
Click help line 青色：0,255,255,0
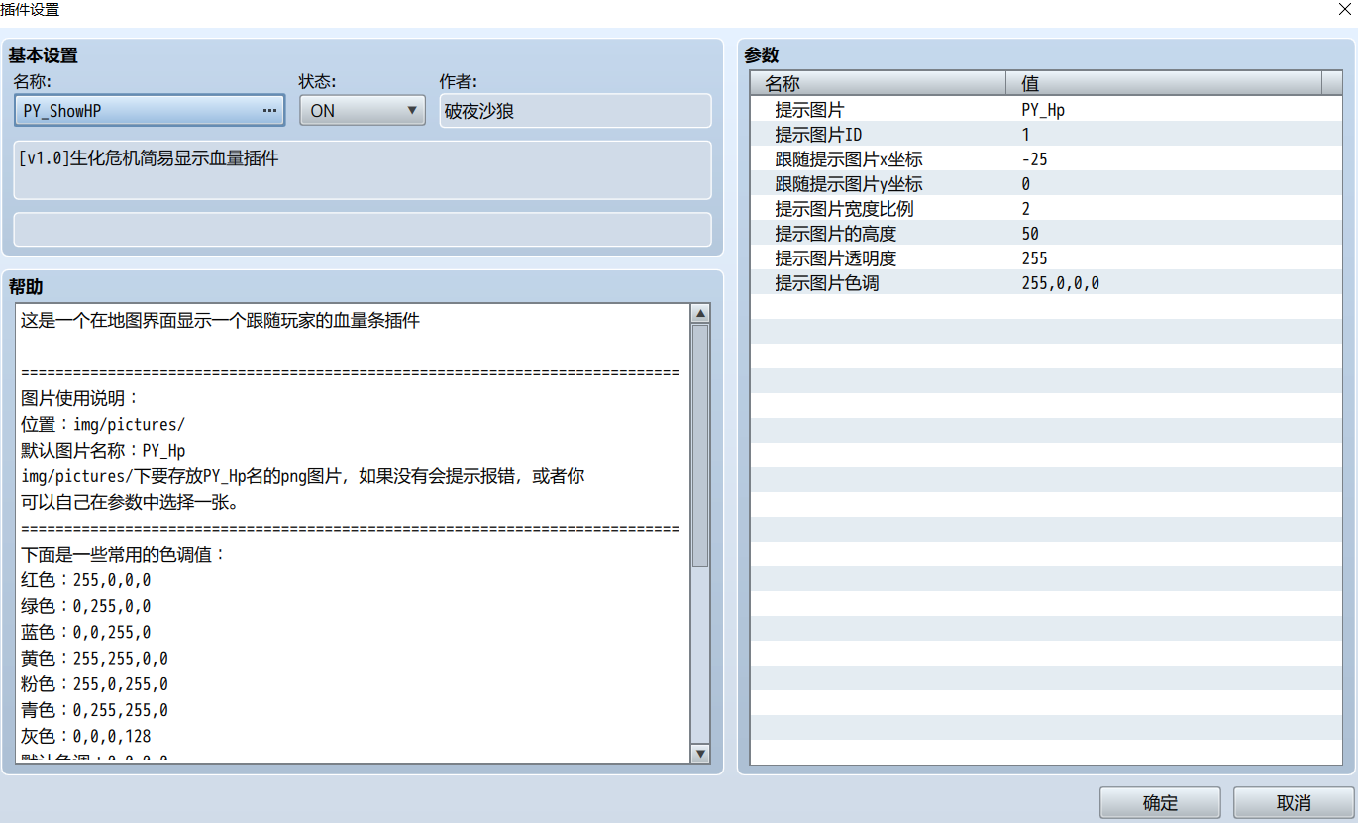(x=95, y=710)
